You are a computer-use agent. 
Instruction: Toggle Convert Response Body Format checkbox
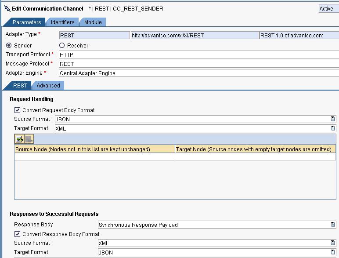18,234
